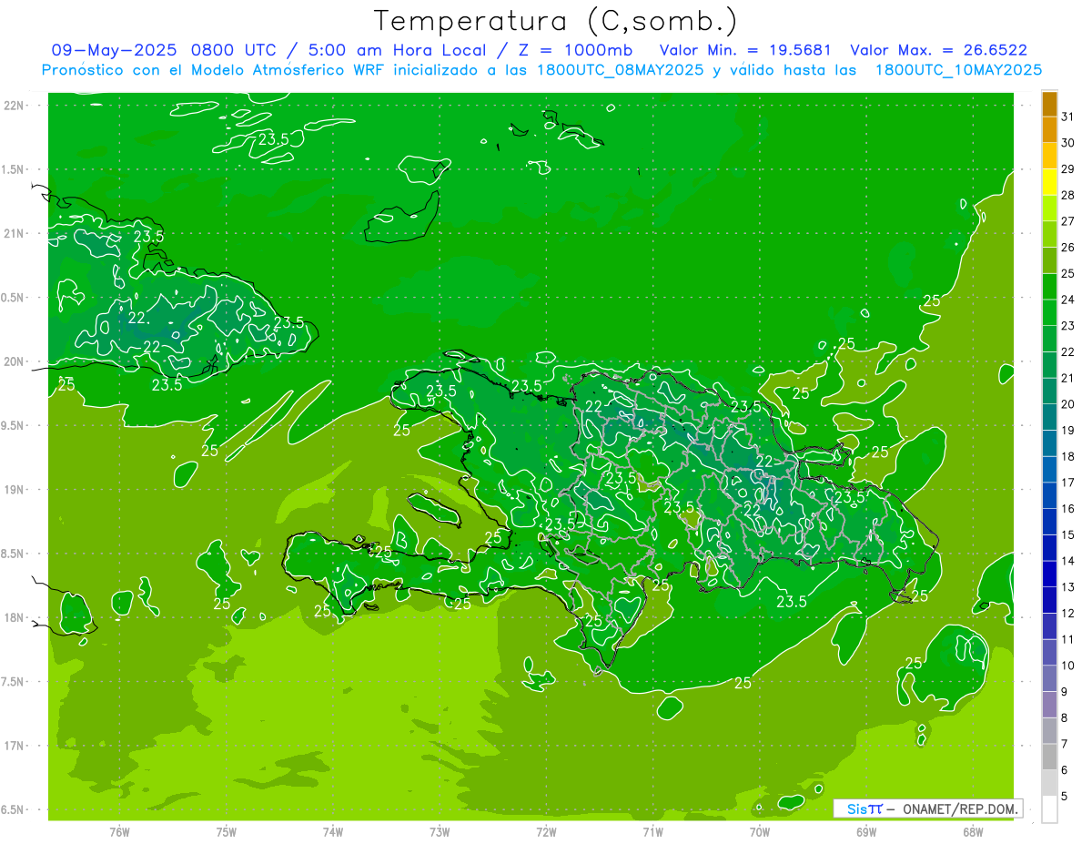
Task: Select the "Valor Min. = 19.5681" readout
Action: point(745,50)
